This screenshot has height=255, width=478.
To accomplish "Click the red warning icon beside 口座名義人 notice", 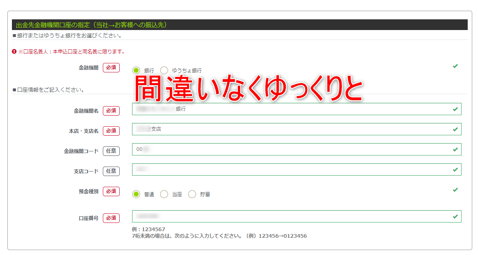I will [14, 52].
